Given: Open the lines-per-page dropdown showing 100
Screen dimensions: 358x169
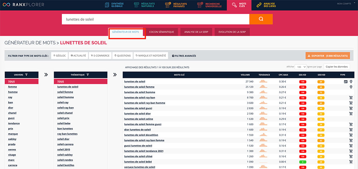Looking at the screenshot, I should pyautogui.click(x=300, y=67).
